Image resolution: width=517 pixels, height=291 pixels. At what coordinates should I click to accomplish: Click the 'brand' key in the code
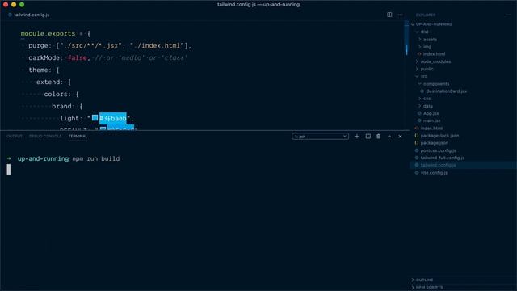61,106
